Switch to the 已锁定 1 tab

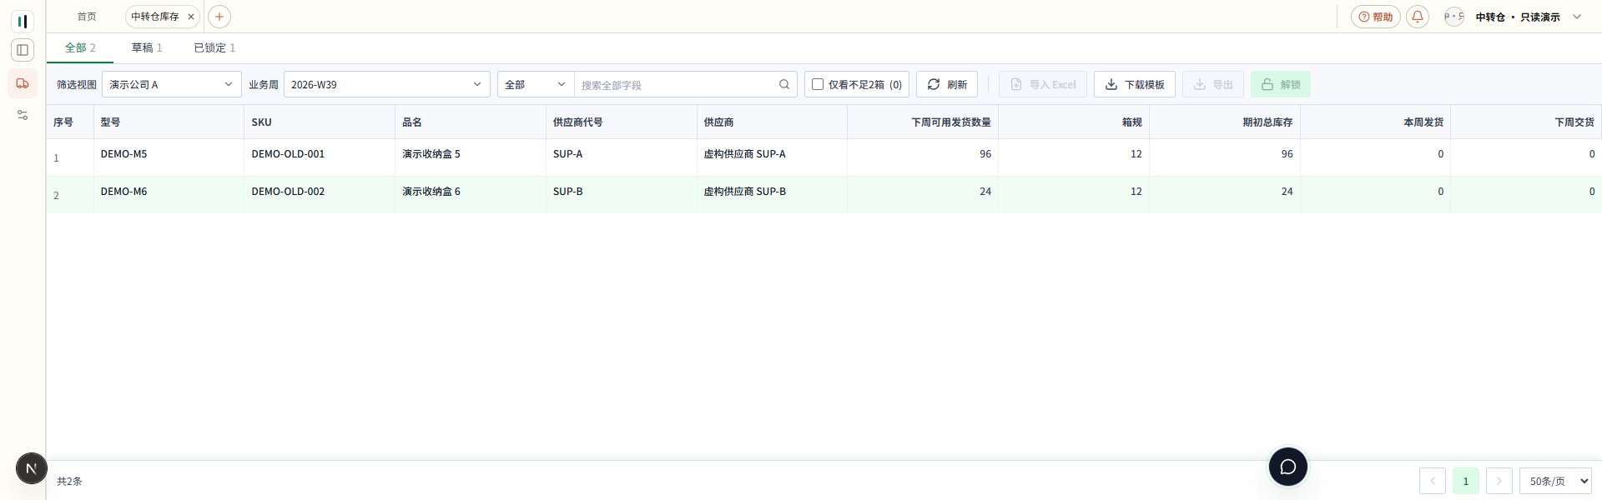click(214, 47)
